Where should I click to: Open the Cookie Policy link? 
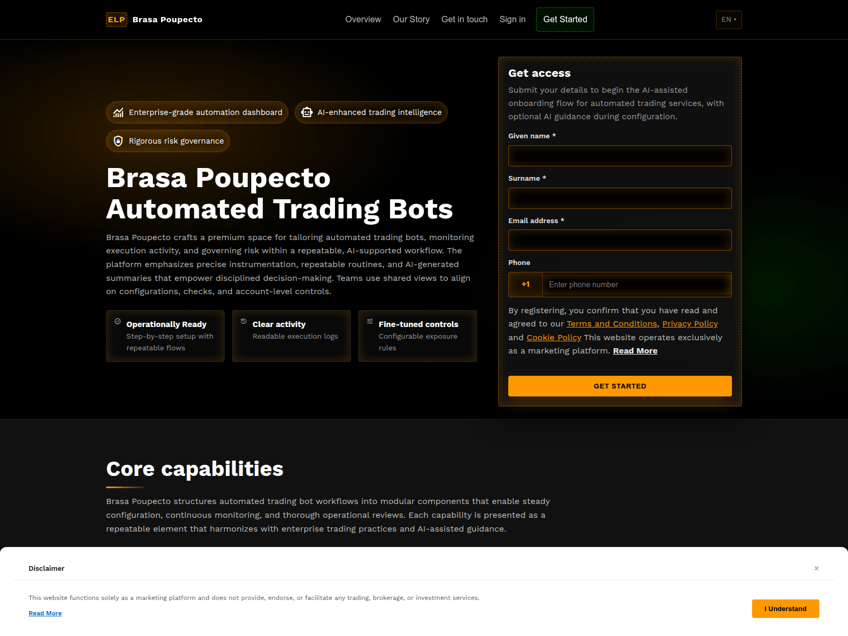click(x=554, y=338)
